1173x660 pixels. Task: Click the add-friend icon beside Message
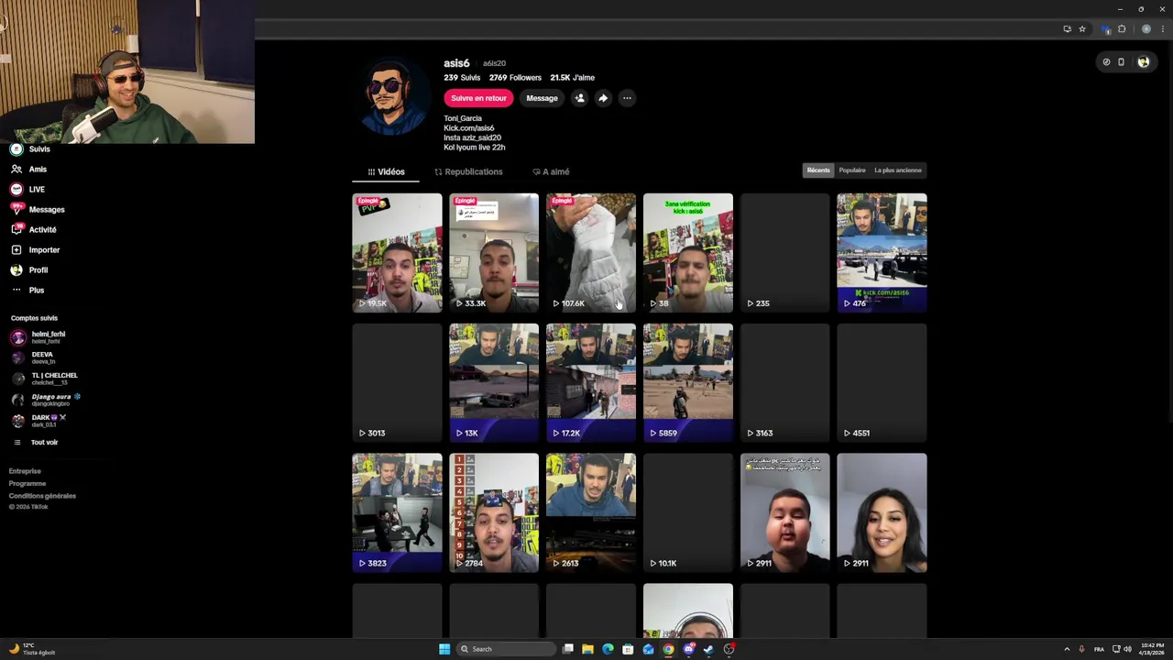click(x=579, y=98)
